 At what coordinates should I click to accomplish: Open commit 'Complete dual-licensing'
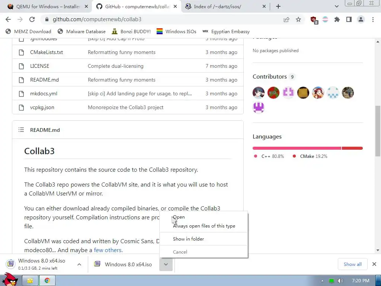click(x=116, y=66)
